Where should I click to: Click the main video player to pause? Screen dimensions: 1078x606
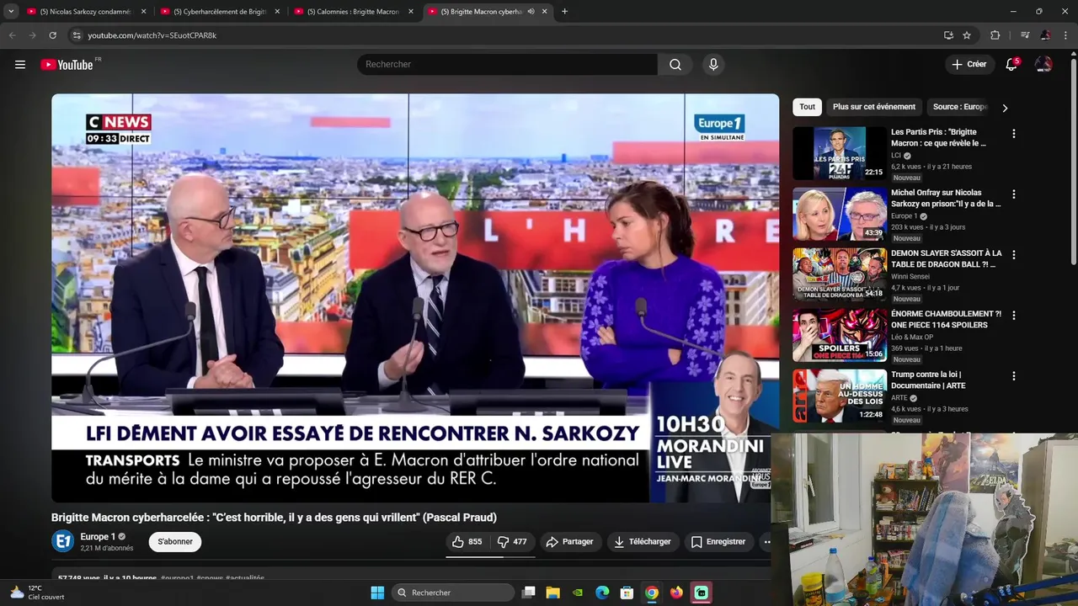[415, 298]
